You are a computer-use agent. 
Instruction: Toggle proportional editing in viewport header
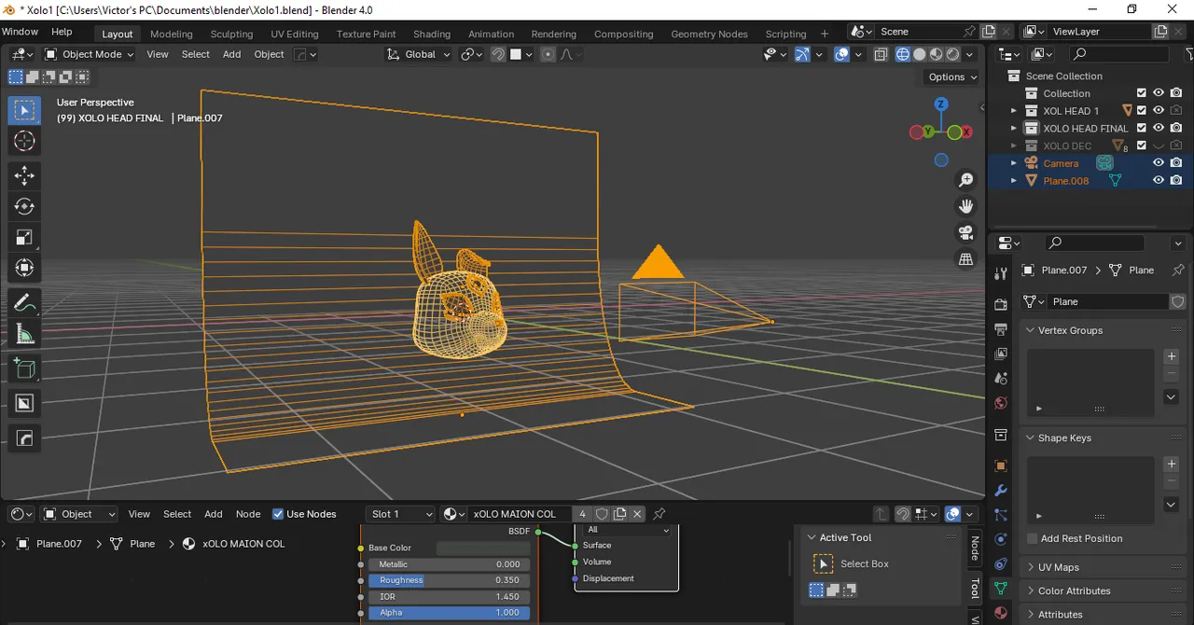click(x=548, y=54)
